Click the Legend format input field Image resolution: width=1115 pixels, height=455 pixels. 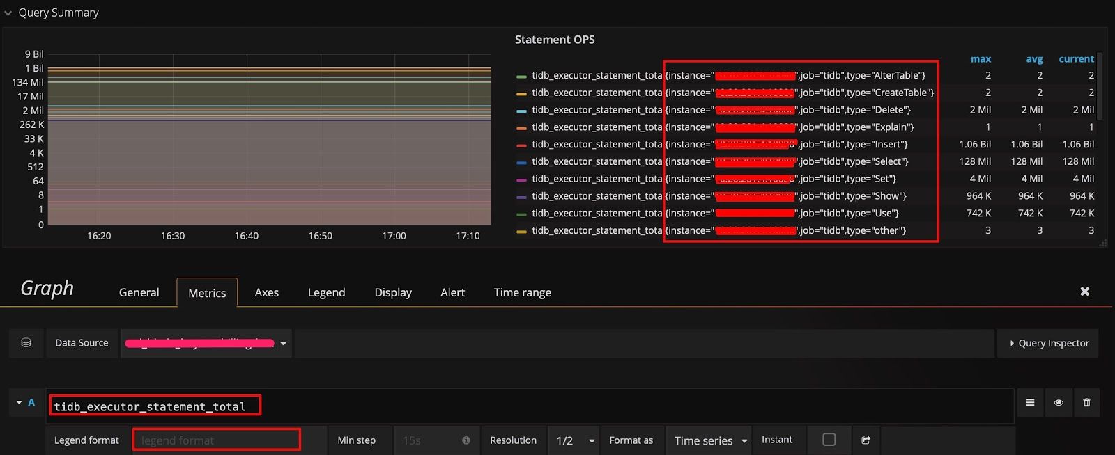pyautogui.click(x=216, y=440)
